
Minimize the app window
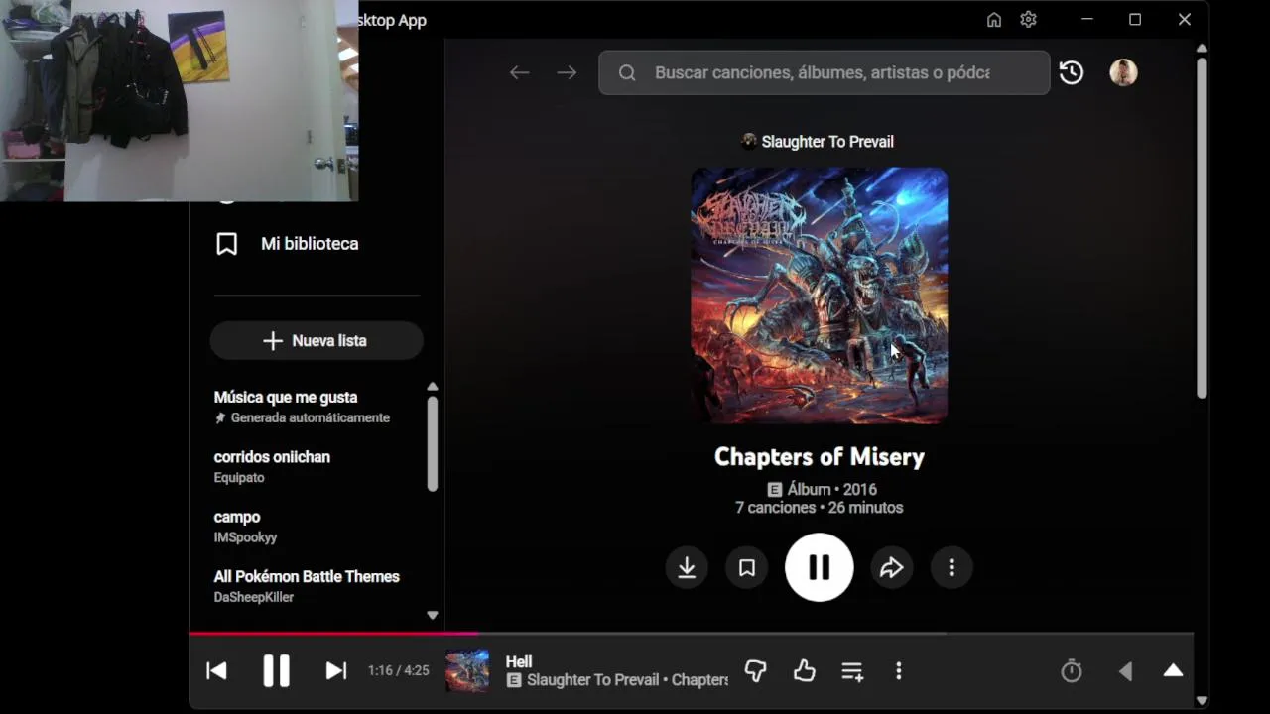pos(1087,20)
